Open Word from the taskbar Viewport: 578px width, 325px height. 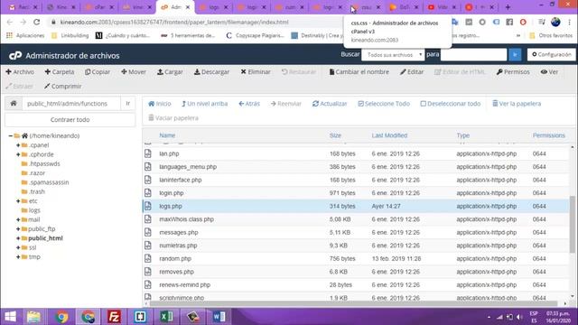pos(219,317)
